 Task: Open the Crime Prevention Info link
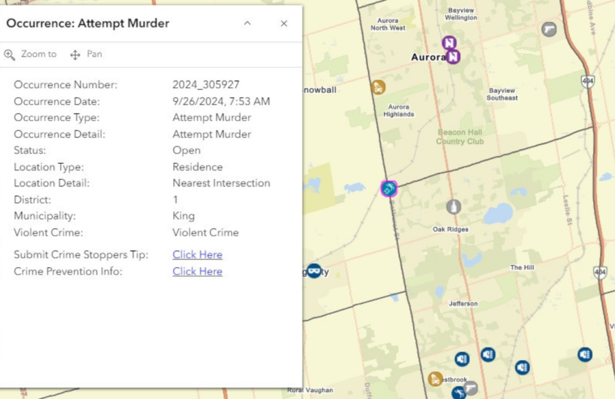(197, 272)
